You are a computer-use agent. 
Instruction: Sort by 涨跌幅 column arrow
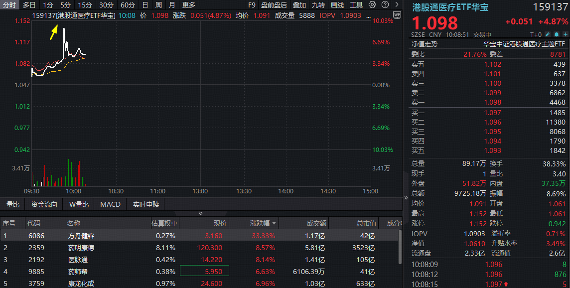(274, 223)
